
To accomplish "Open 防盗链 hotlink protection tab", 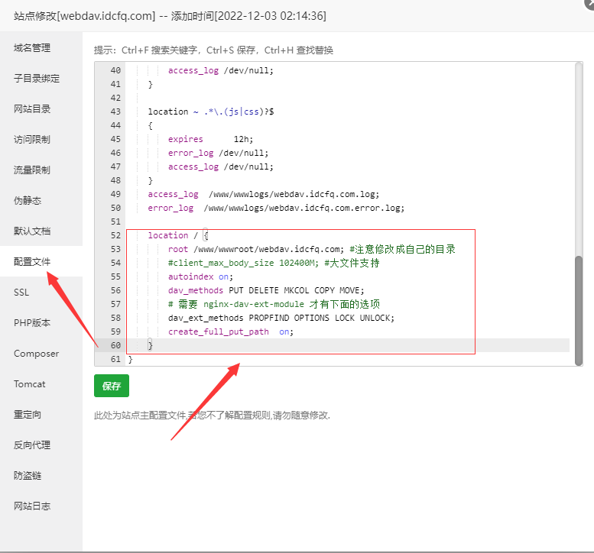I will pos(28,476).
